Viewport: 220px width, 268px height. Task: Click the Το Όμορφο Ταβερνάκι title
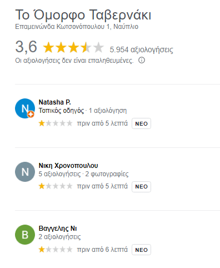83,14
